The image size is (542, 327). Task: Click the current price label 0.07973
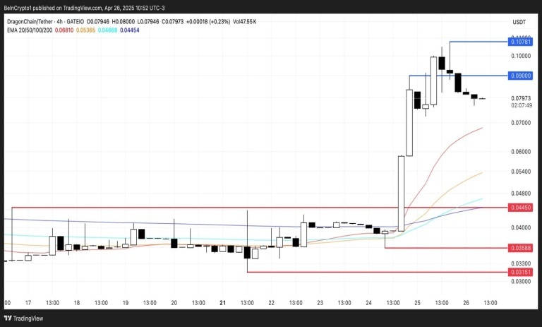[x=521, y=99]
